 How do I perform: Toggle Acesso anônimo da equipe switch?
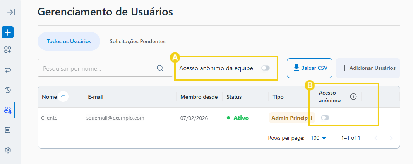point(266,68)
